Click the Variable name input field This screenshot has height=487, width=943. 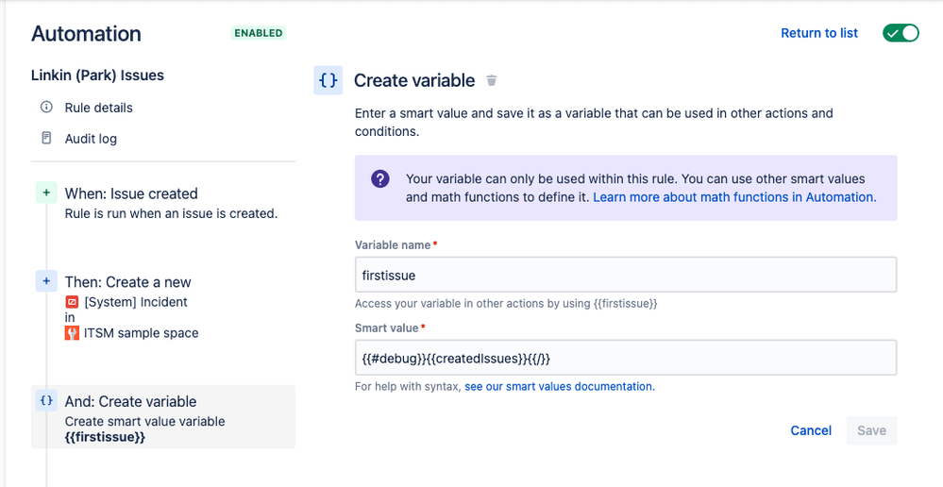coord(626,275)
